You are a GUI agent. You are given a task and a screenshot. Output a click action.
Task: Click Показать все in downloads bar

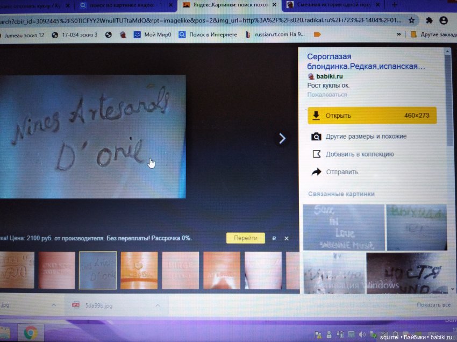[433, 305]
